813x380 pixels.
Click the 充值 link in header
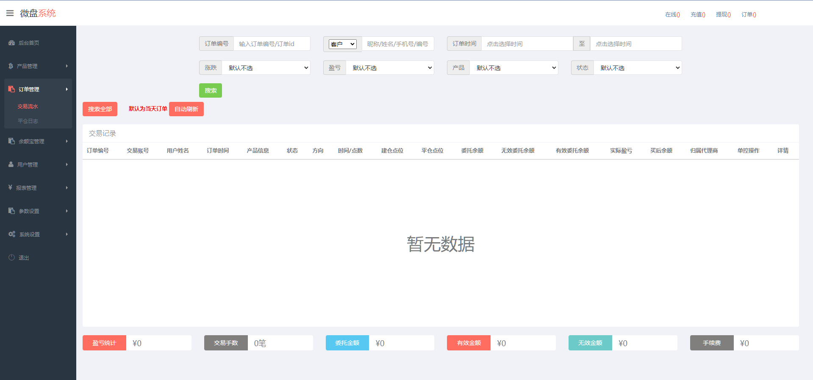697,15
